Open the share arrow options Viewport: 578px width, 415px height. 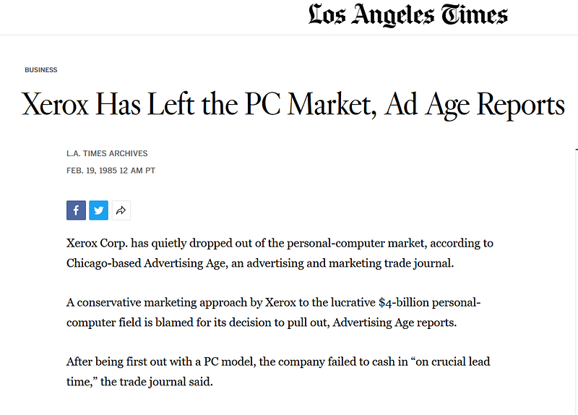(121, 210)
